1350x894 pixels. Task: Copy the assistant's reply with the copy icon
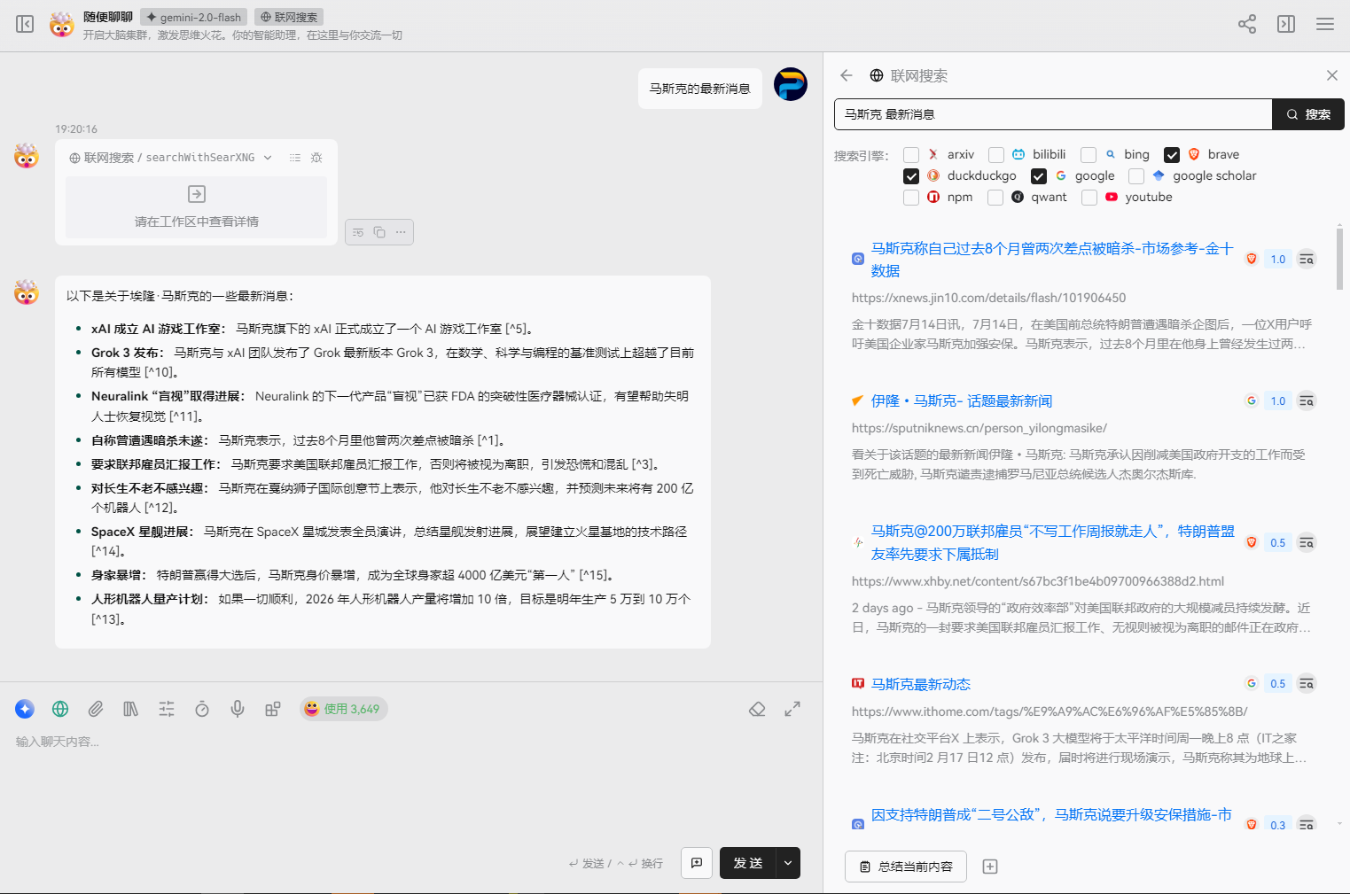(x=381, y=231)
